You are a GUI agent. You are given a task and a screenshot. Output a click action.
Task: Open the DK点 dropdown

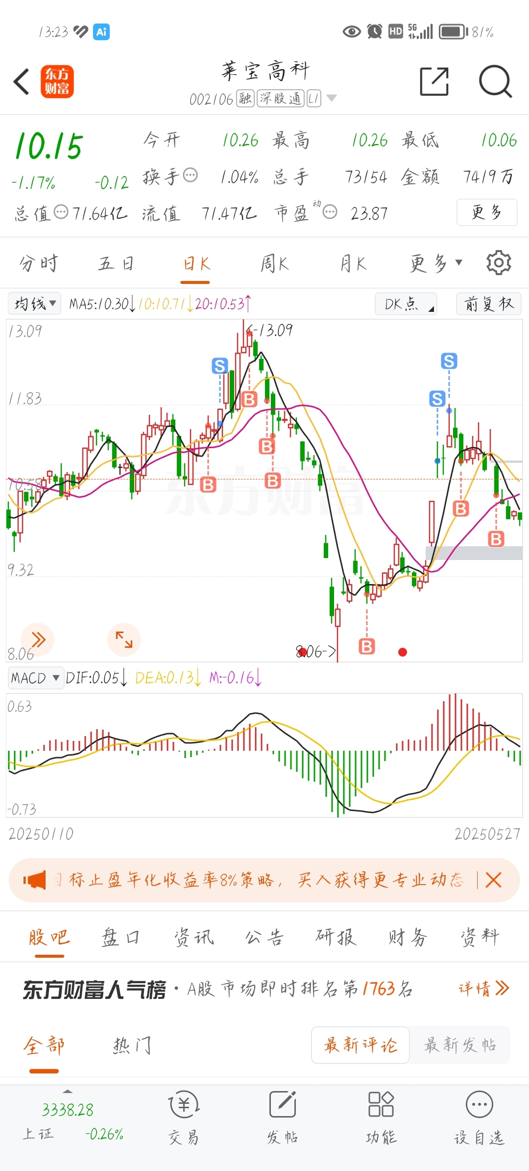point(406,304)
